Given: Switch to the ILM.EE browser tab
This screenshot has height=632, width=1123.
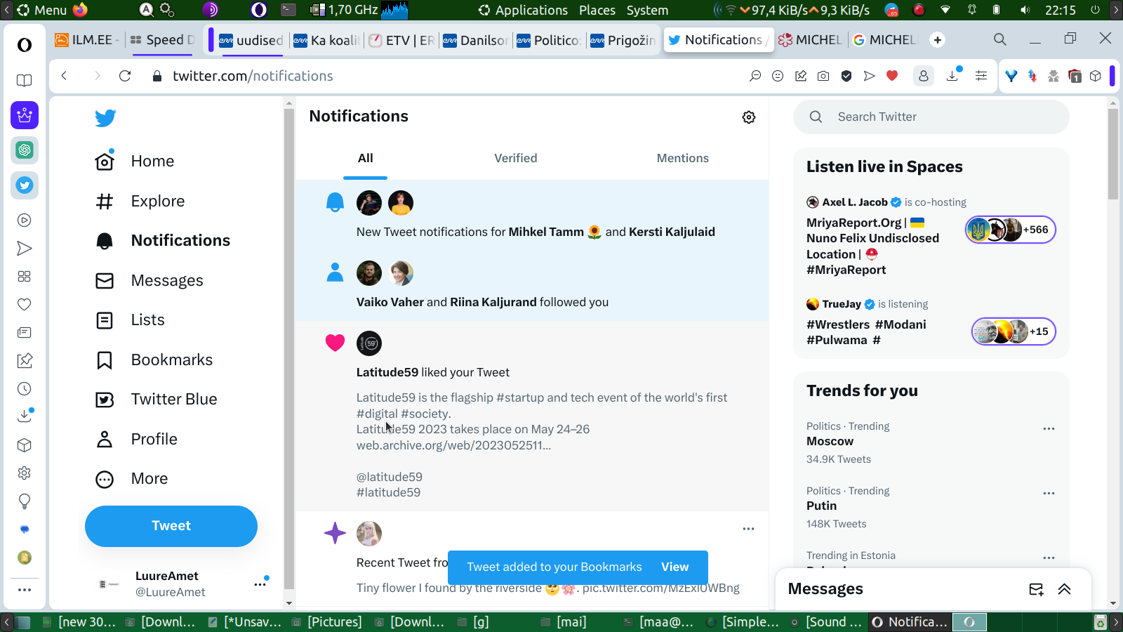Looking at the screenshot, I should click(87, 40).
